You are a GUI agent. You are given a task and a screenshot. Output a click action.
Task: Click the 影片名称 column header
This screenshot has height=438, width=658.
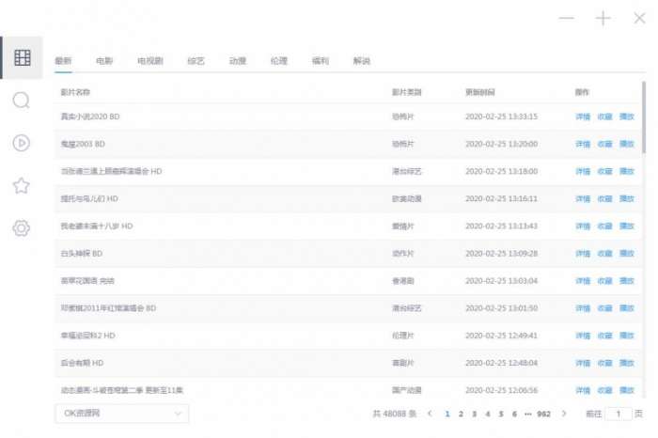pyautogui.click(x=75, y=92)
